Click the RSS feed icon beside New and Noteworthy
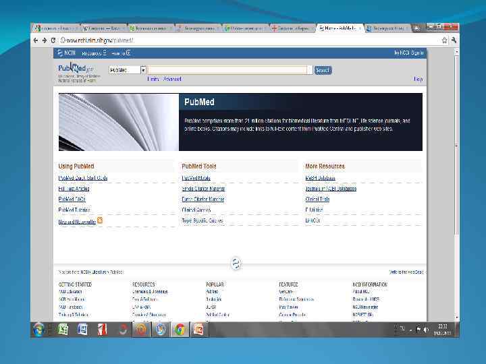The height and width of the screenshot is (364, 486). [100, 220]
